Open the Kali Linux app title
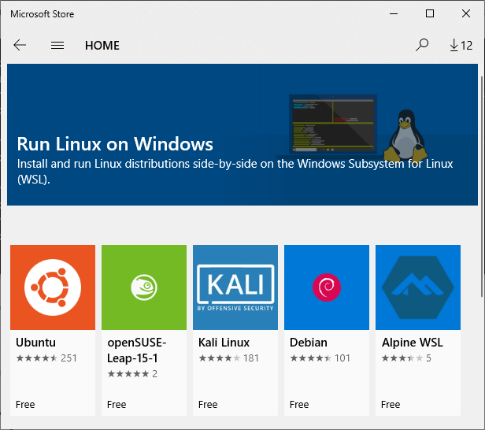The image size is (485, 430). click(x=224, y=343)
